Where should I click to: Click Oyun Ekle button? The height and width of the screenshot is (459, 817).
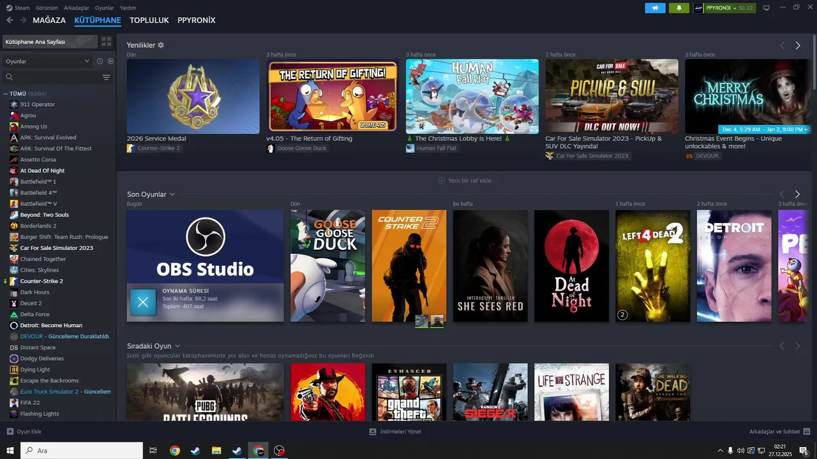click(24, 432)
